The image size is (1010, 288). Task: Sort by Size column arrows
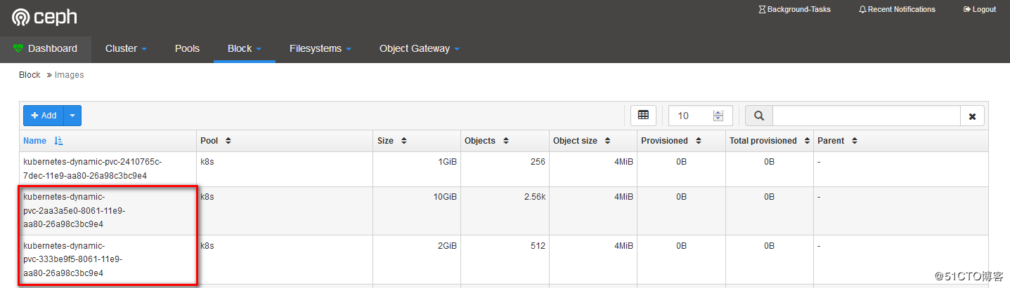pos(403,141)
